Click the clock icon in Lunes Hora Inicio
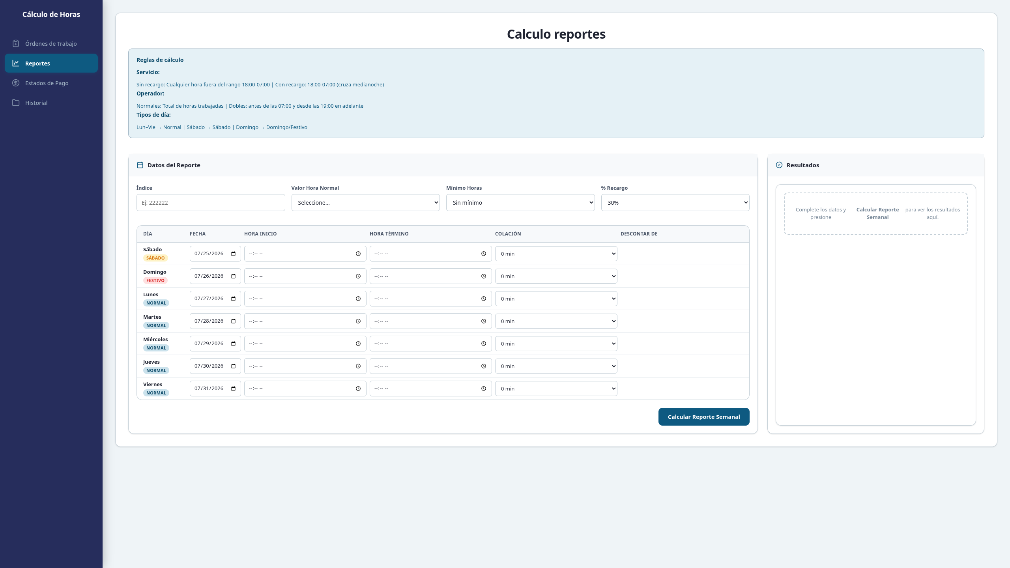Screen dimensions: 1010x568 358,299
